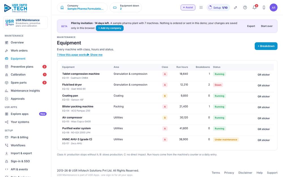Open the USR Maintenance app switcher card
Viewport: 283px width, 177px height.
pyautogui.click(x=26, y=23)
